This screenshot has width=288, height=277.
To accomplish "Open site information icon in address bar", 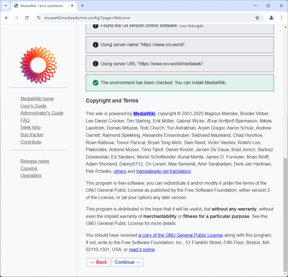I will pyautogui.click(x=39, y=18).
